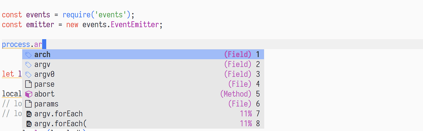Click the (Field) label on arch row
This screenshot has height=131, width=423.
point(238,55)
